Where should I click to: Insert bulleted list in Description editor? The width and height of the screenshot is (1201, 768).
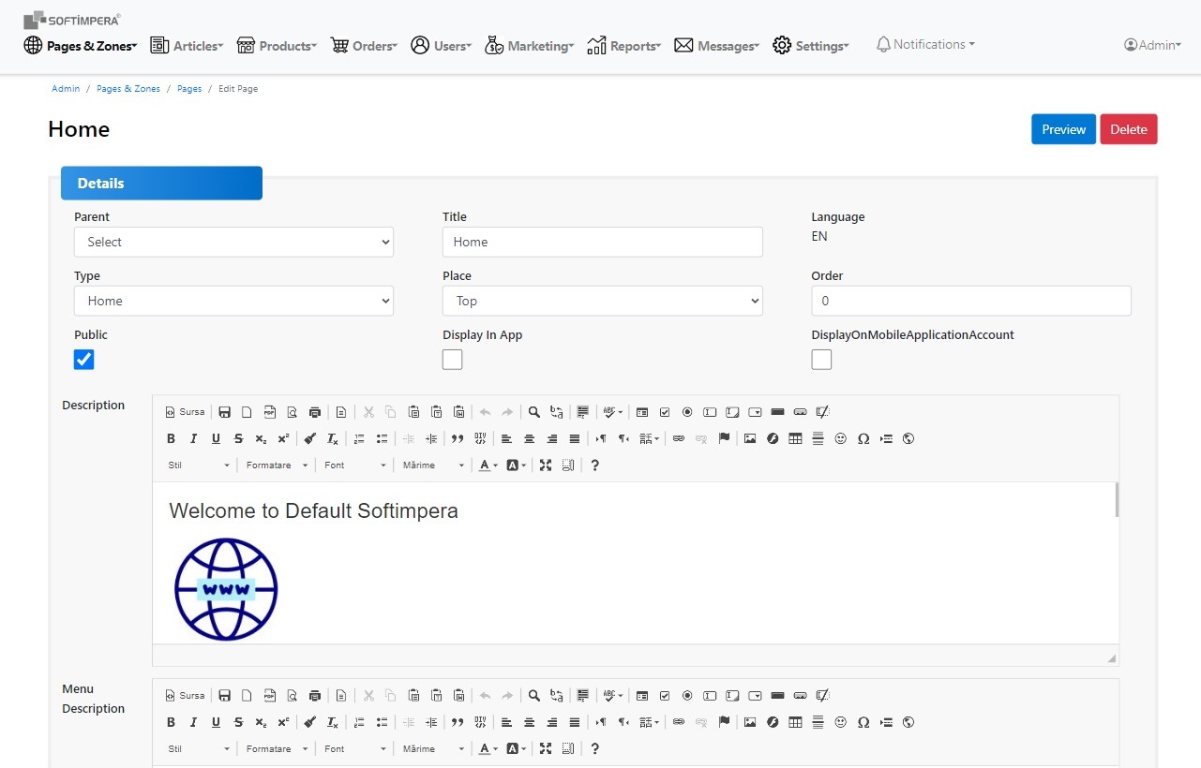(382, 438)
